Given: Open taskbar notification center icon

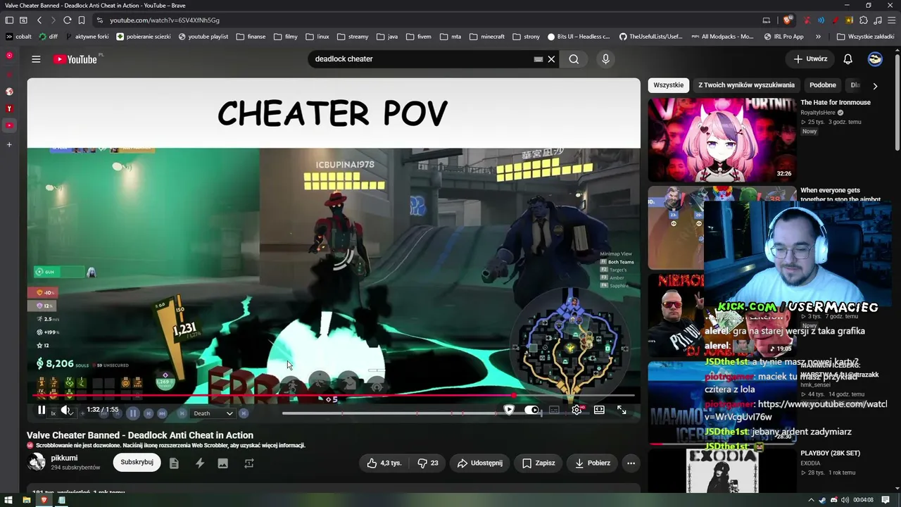Looking at the screenshot, I should [886, 500].
